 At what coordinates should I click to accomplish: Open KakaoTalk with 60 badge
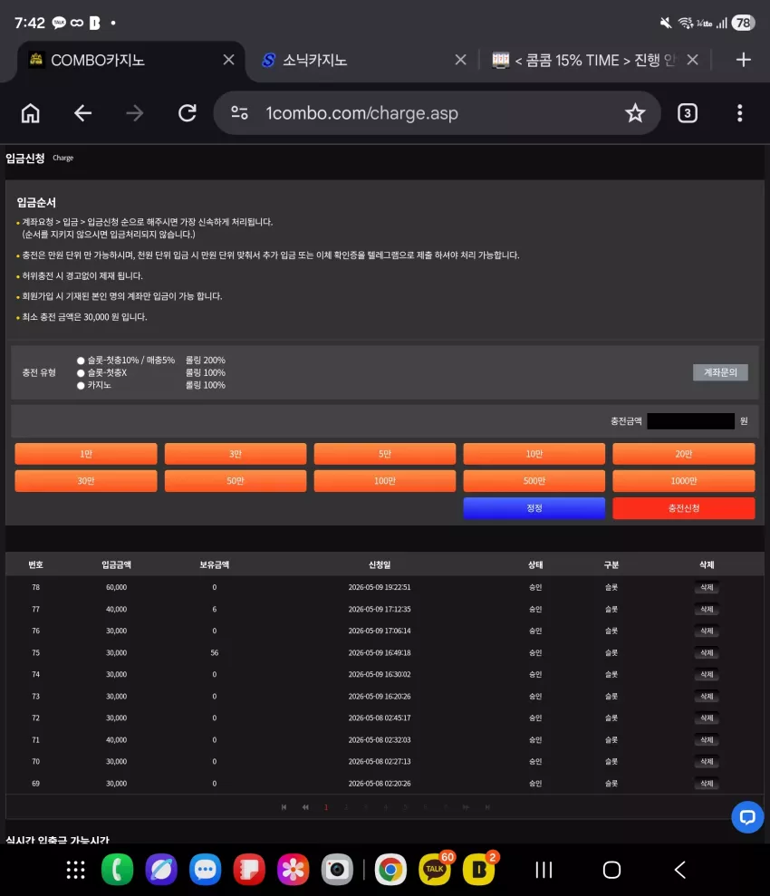click(x=435, y=869)
